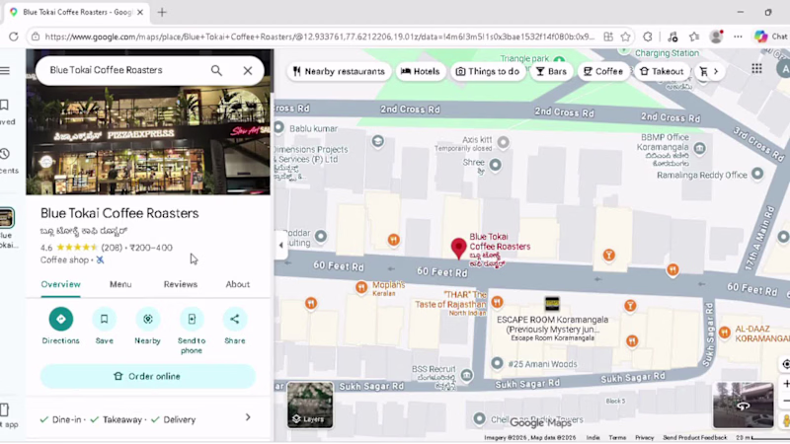Switch to the Overview tab
Screen dimensions: 790x444
click(x=60, y=284)
